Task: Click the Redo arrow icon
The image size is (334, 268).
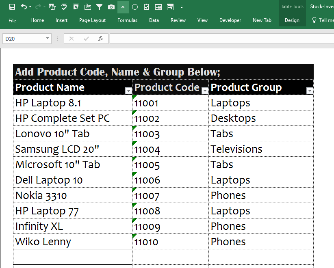Action: [x=38, y=7]
